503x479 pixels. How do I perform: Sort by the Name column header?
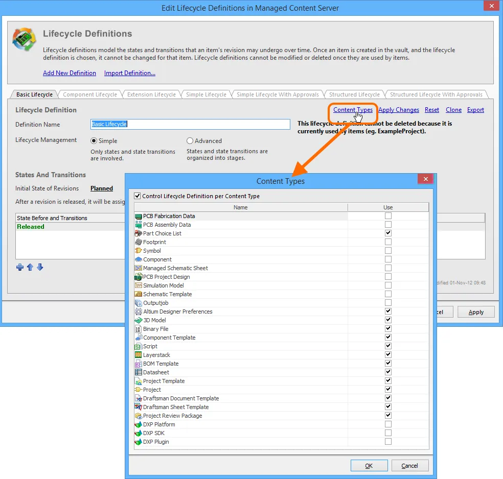241,207
